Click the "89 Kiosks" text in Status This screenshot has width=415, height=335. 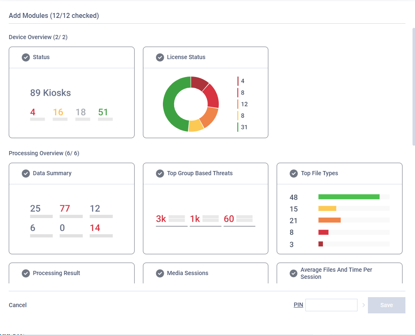50,93
